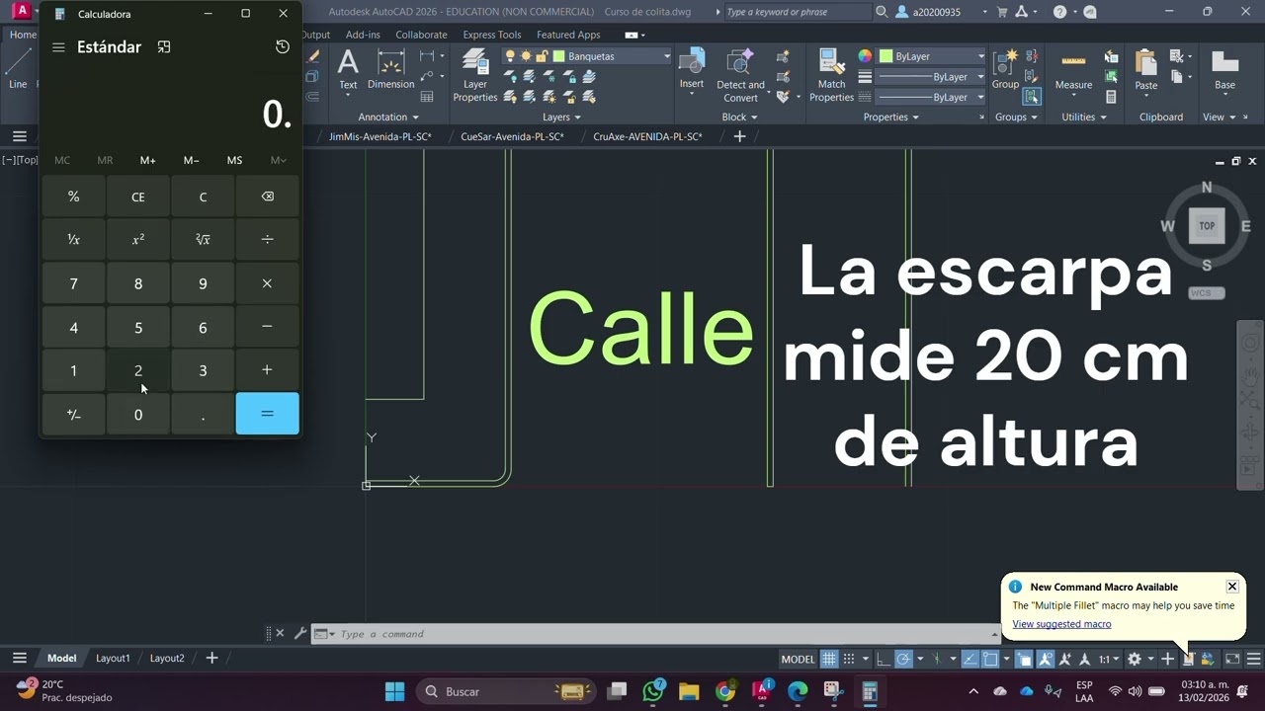This screenshot has width=1265, height=711.
Task: Expand the Groups panel
Action: click(1016, 117)
